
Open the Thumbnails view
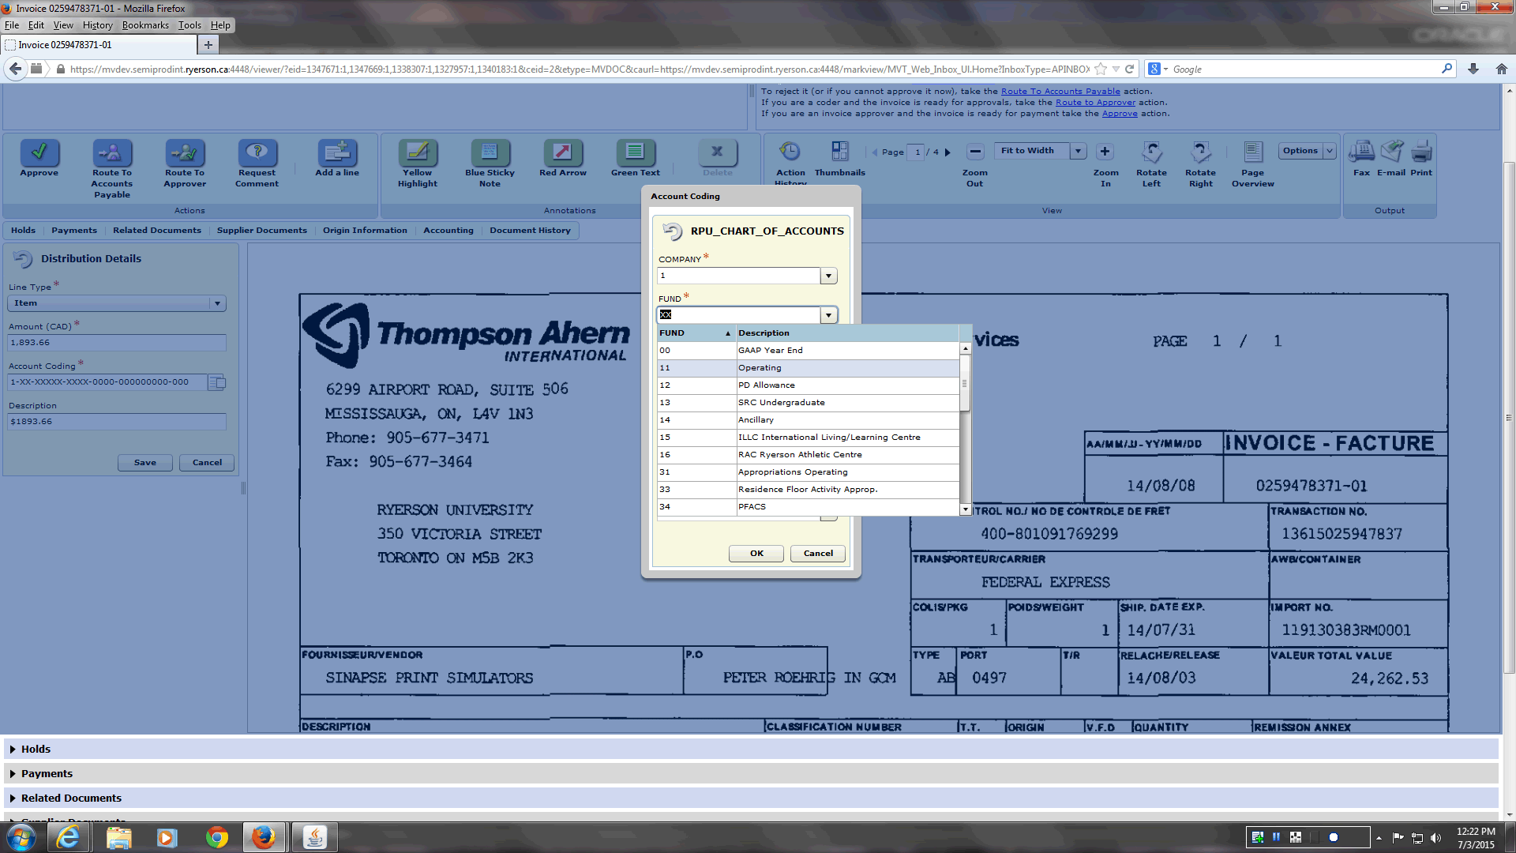point(839,152)
